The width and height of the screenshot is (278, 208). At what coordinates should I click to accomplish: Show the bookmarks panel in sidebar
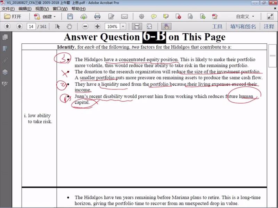click(x=5, y=49)
